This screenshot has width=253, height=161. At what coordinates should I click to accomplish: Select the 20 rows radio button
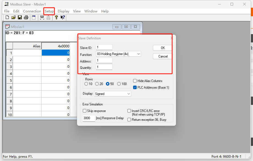[97, 84]
